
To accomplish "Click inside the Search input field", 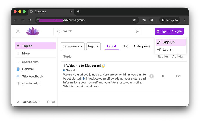I will click(x=97, y=31).
